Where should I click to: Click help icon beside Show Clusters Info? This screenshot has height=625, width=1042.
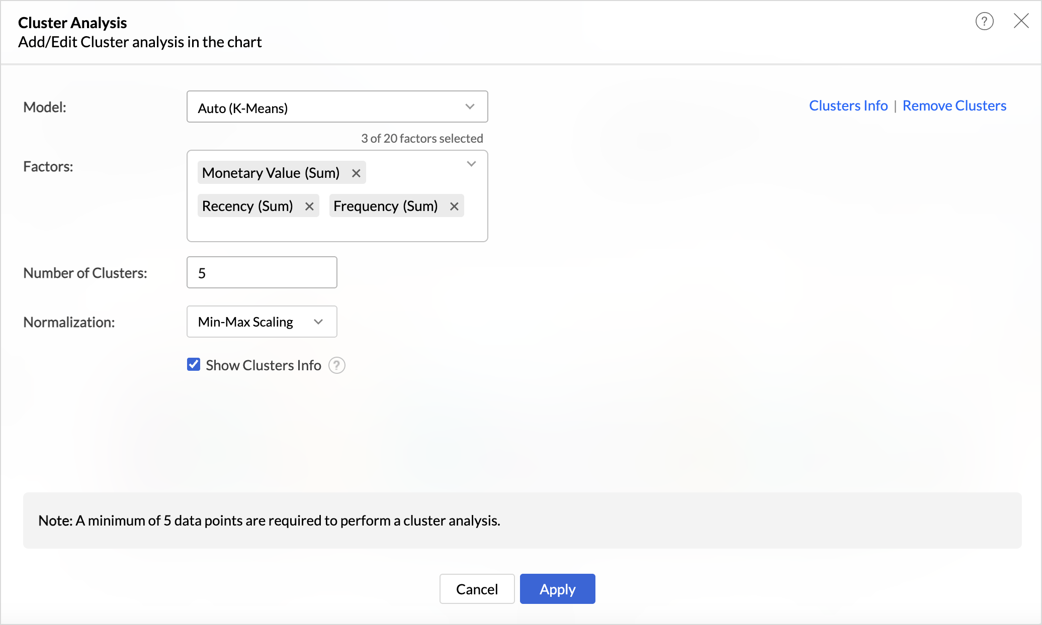(x=336, y=365)
